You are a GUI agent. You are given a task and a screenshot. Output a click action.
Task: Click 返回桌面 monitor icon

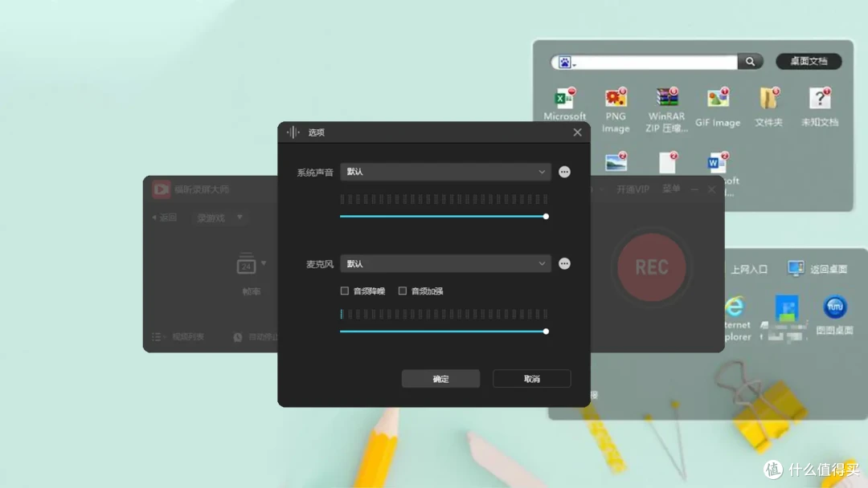point(796,269)
